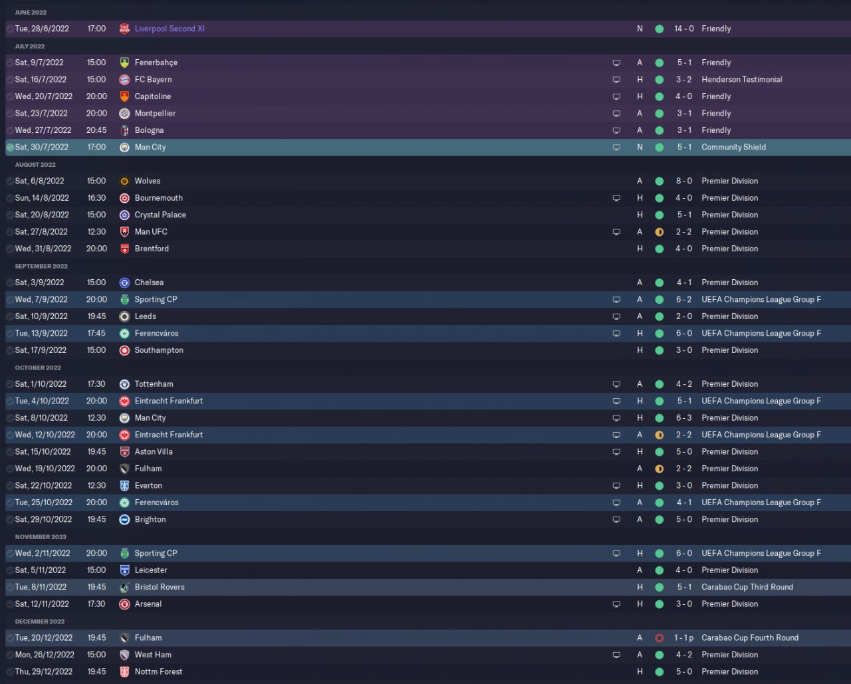Click the green win indicator for Wolves match
This screenshot has width=851, height=684.
click(x=659, y=181)
